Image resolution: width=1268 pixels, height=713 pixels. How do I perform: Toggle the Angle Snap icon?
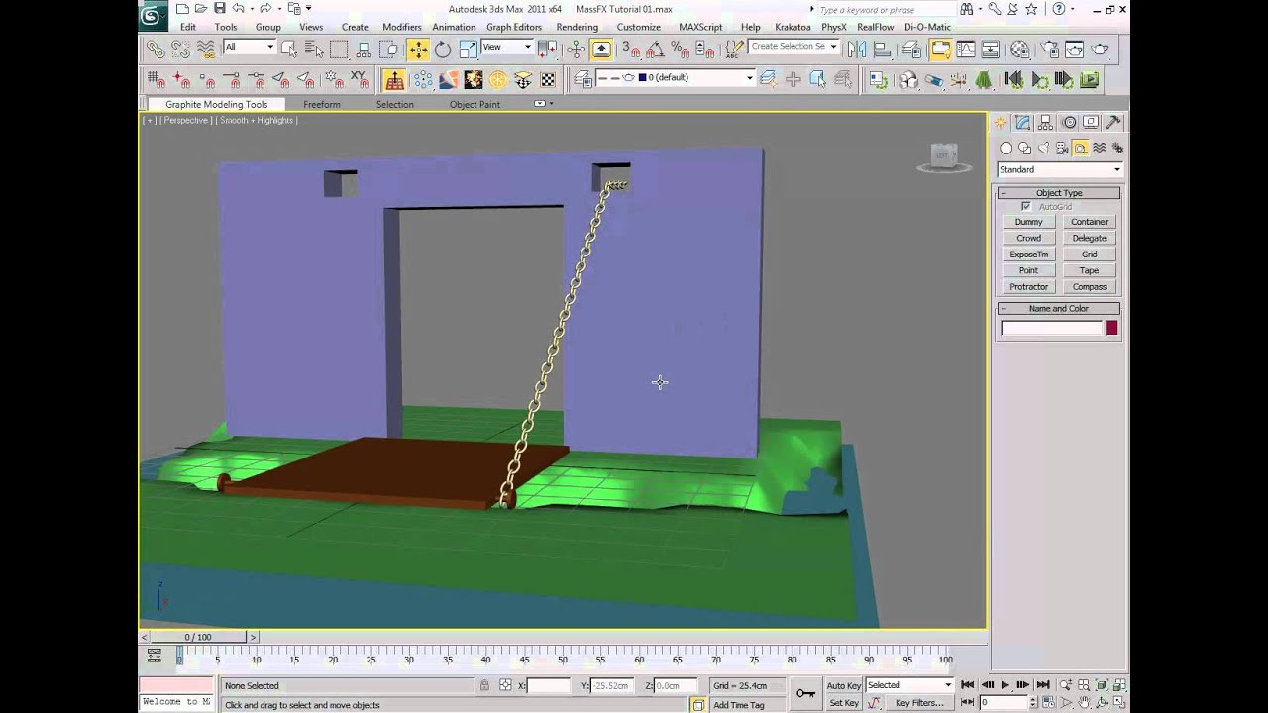click(655, 50)
